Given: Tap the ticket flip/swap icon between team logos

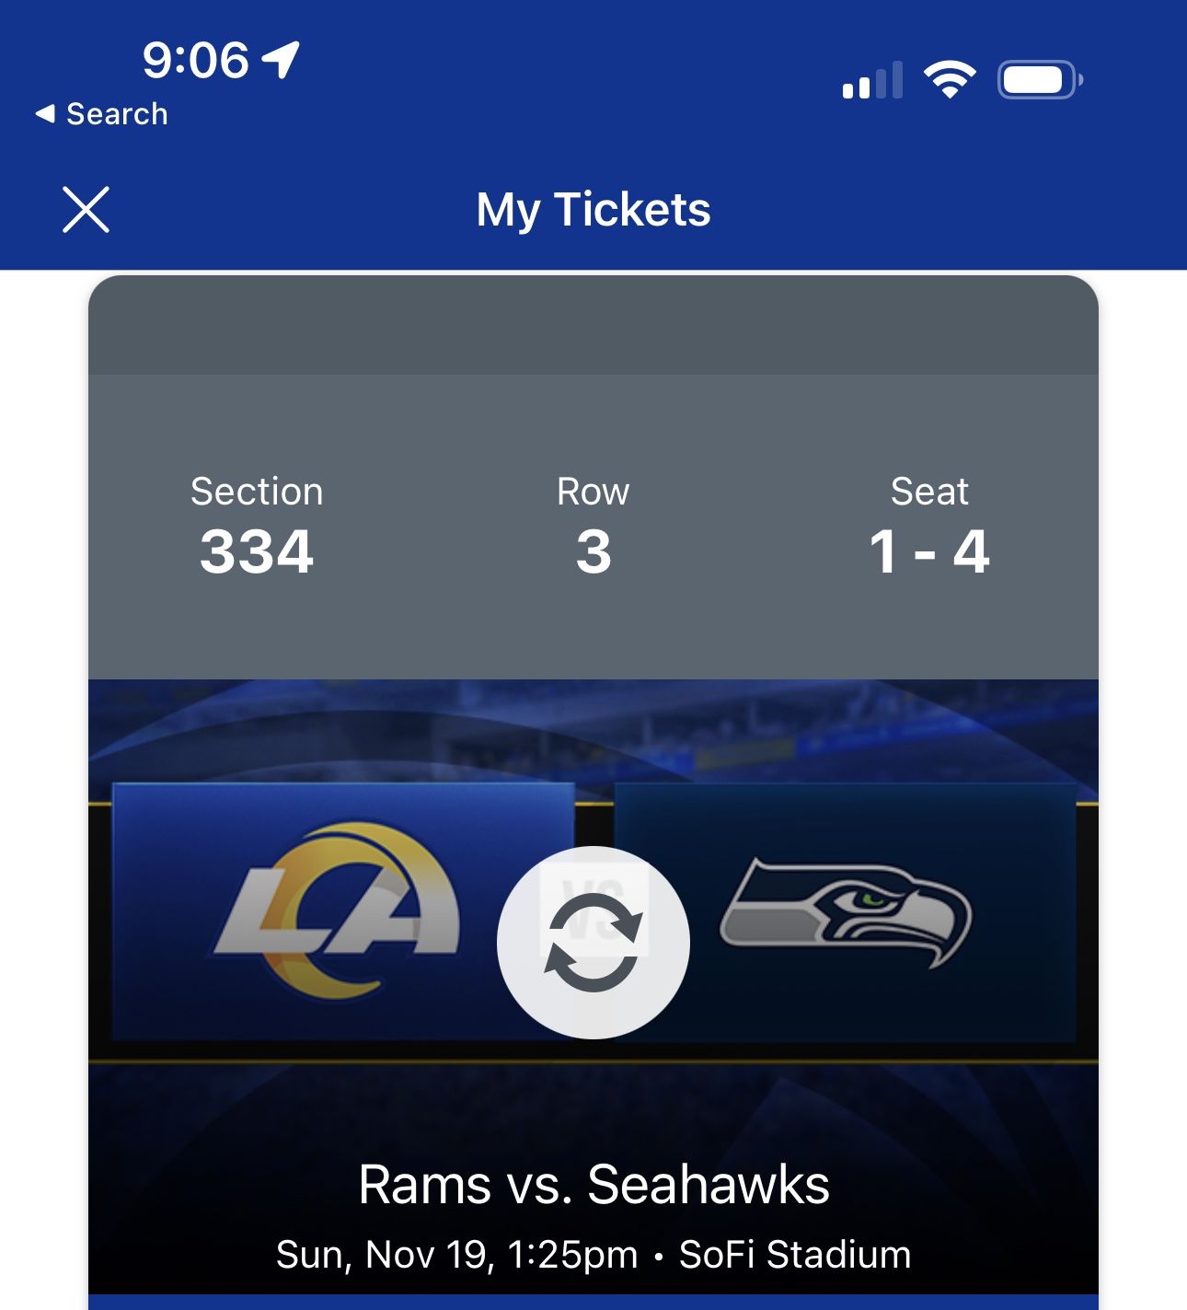Looking at the screenshot, I should coord(593,941).
